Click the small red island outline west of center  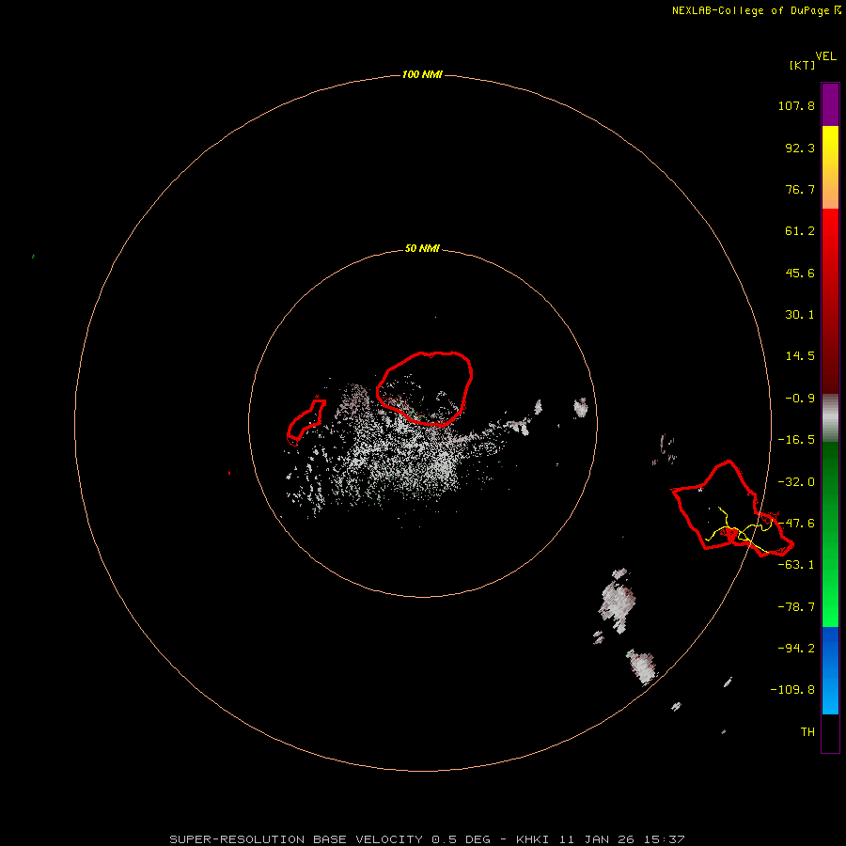(x=305, y=421)
